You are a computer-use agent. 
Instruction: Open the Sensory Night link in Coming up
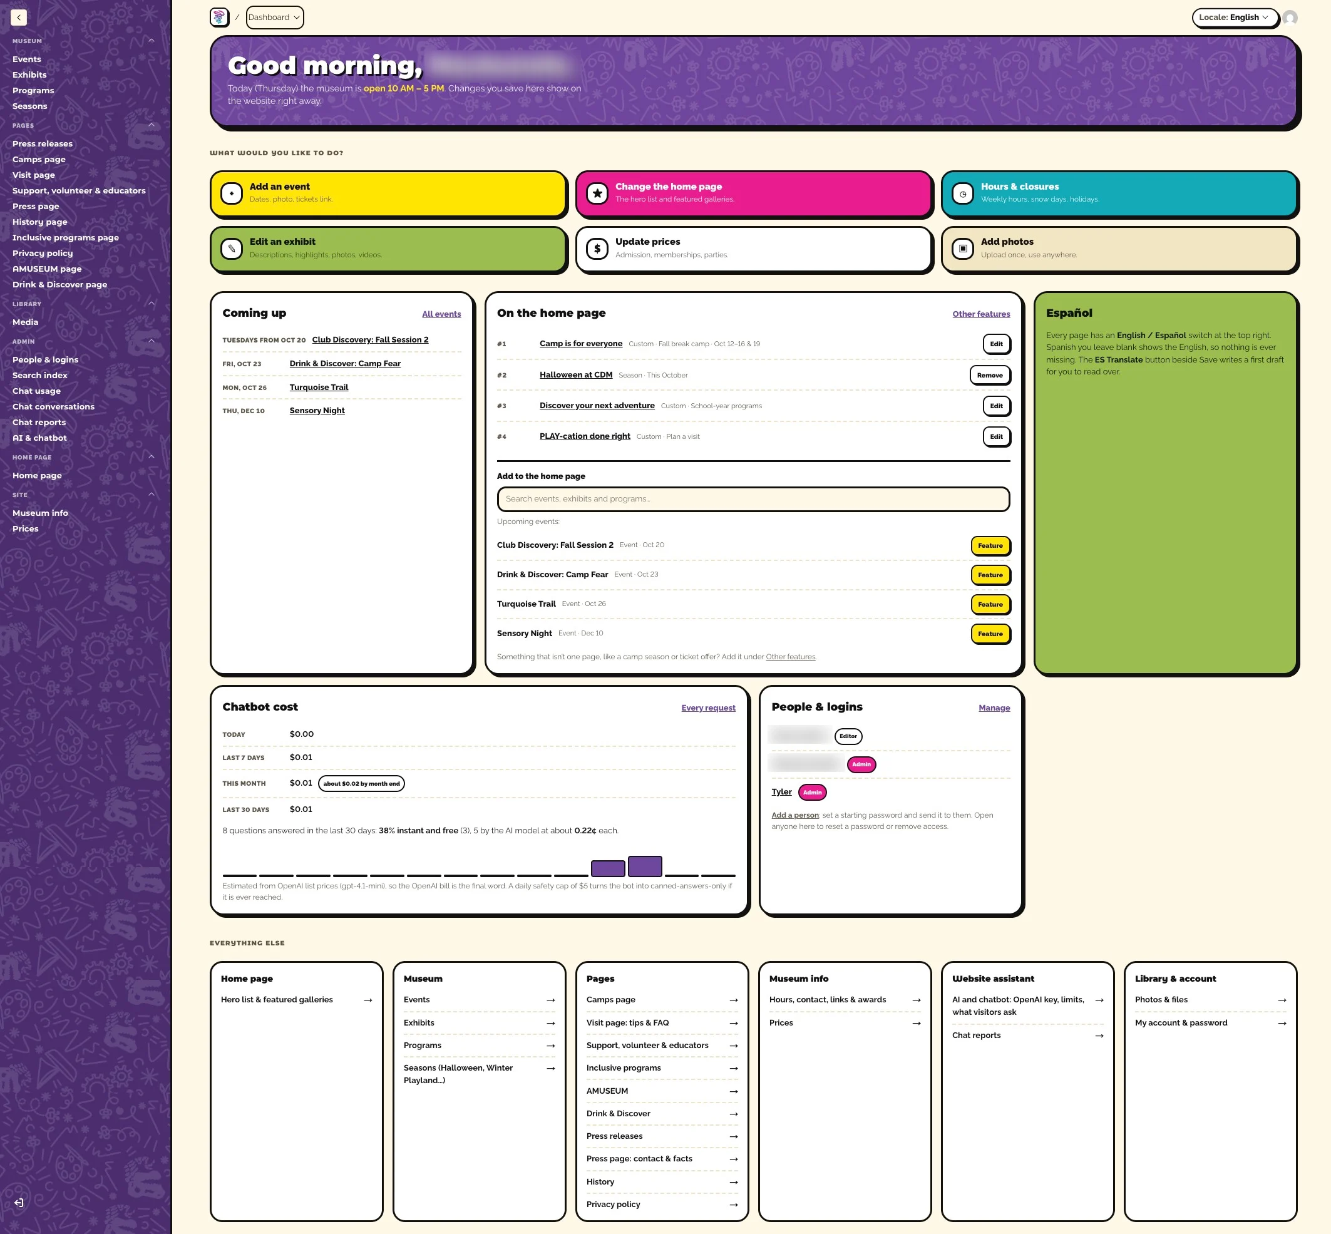point(317,411)
